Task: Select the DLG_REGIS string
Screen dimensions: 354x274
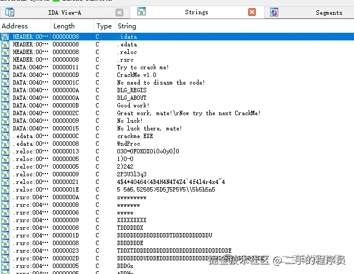Action: (131, 90)
